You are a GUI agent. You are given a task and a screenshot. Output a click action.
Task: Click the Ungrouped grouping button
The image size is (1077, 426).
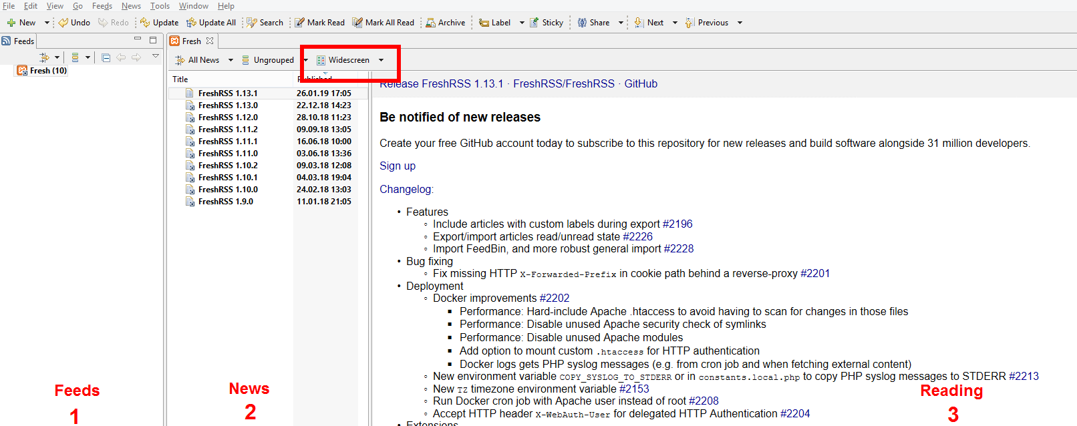pos(267,60)
